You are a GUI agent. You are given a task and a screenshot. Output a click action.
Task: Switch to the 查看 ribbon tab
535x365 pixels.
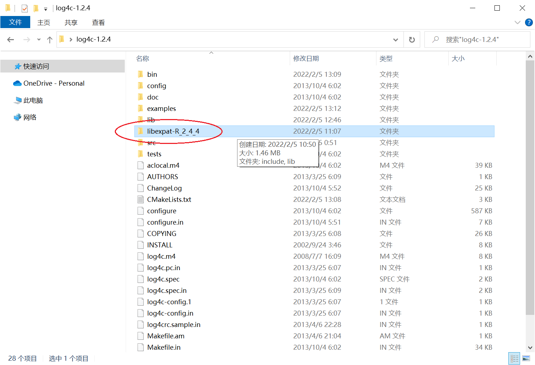(x=98, y=22)
